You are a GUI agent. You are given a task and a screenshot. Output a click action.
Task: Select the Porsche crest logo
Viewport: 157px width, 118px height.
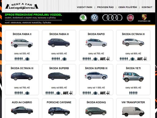(144, 18)
